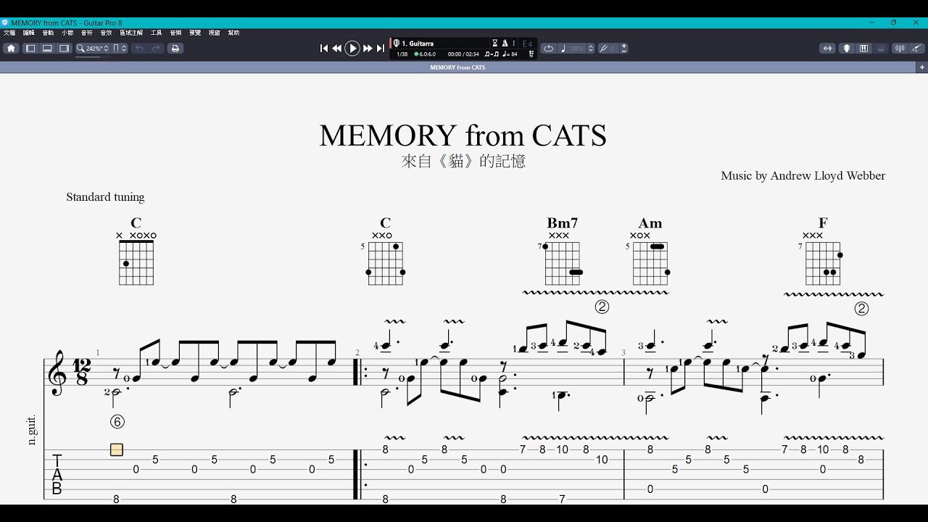Toggle loop playback

549,49
